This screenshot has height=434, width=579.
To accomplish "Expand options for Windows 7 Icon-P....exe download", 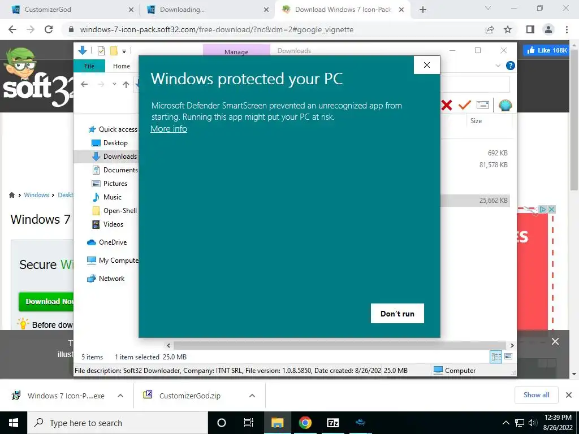I will click(120, 396).
